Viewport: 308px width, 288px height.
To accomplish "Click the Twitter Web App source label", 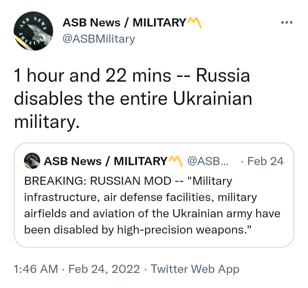I will click(x=195, y=269).
